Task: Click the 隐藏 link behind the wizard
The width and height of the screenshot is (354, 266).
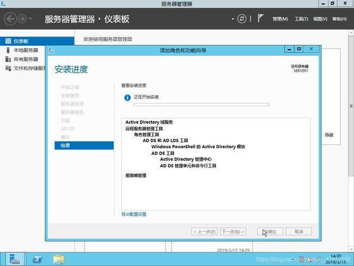Action: [x=329, y=135]
